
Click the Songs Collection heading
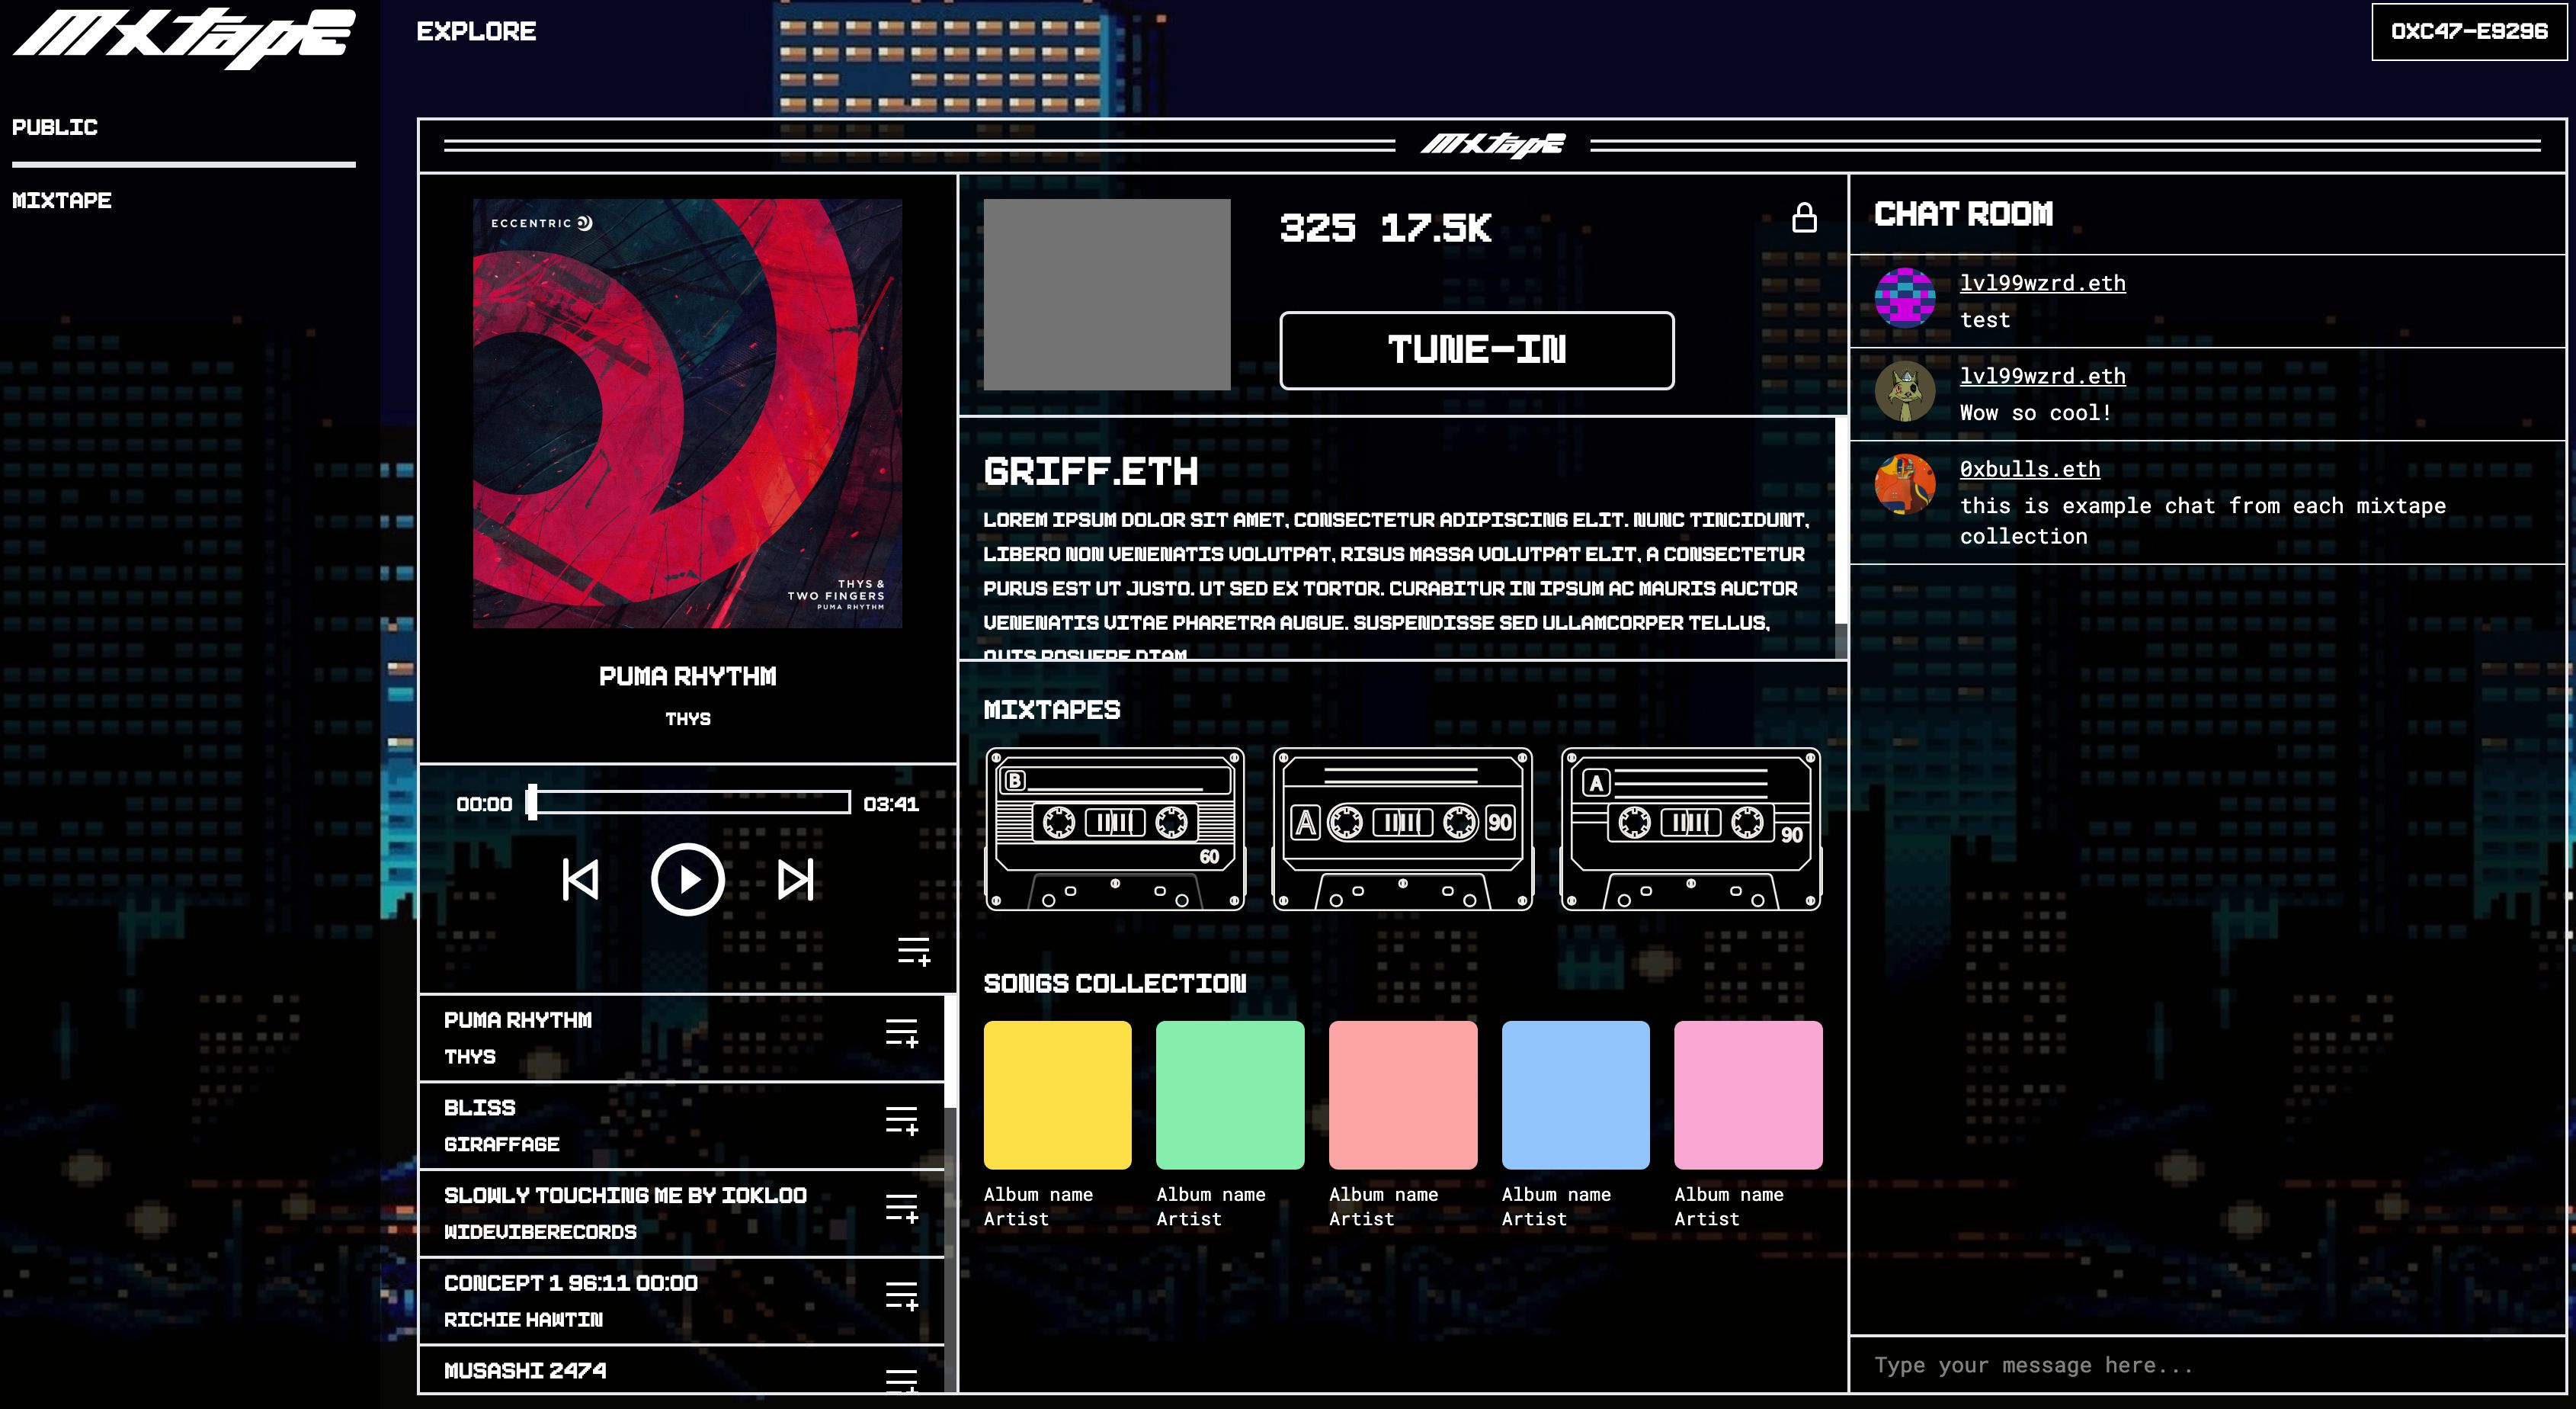coord(1115,984)
